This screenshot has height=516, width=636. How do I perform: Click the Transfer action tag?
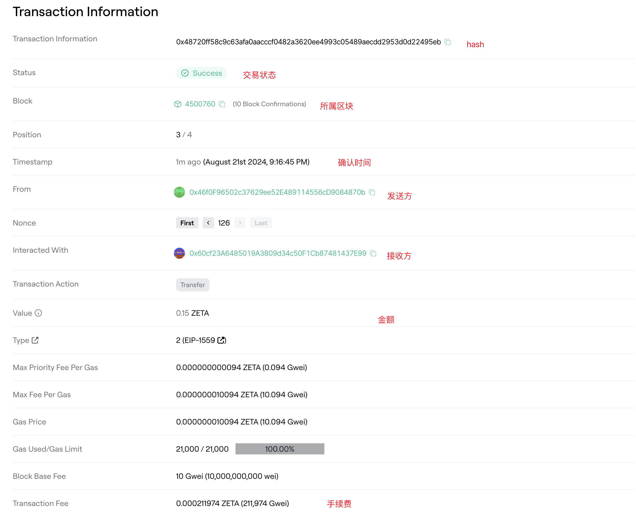[x=192, y=285]
